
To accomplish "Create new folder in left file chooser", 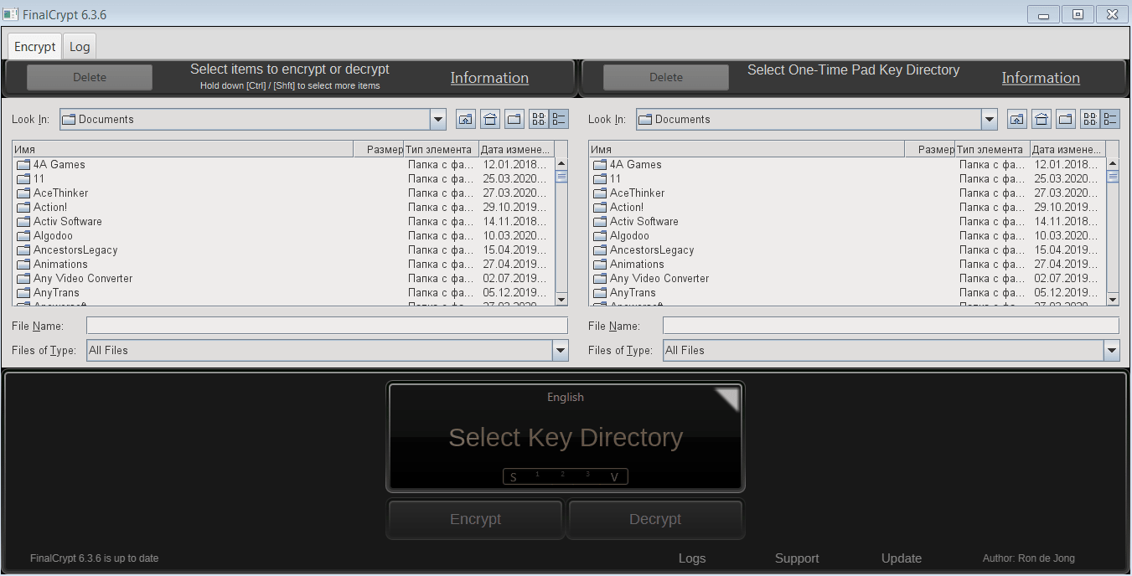I will 514,119.
